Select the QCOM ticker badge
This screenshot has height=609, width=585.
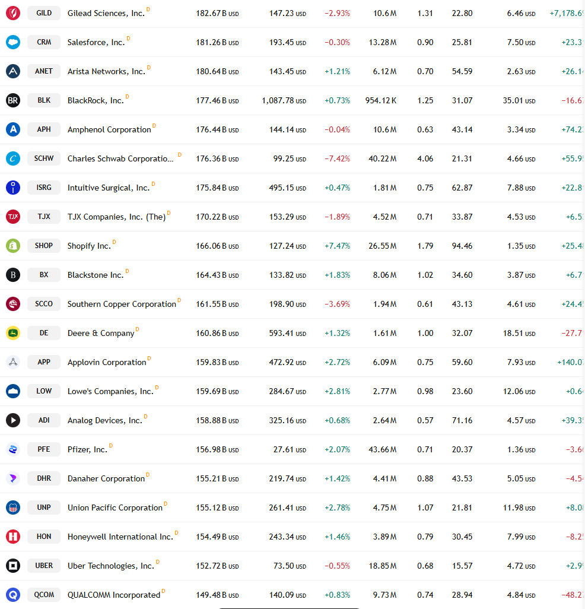pyautogui.click(x=44, y=595)
